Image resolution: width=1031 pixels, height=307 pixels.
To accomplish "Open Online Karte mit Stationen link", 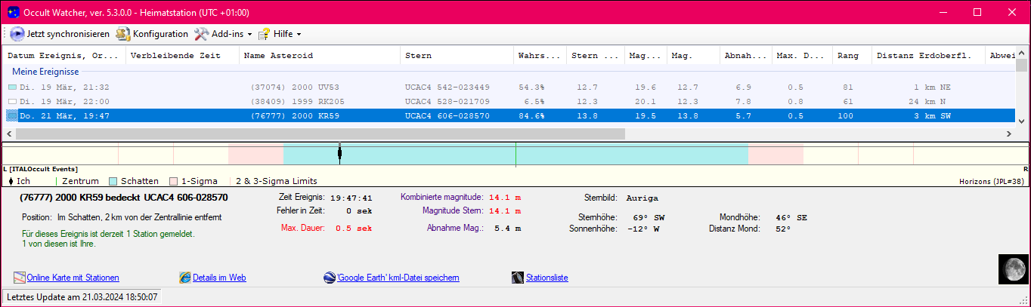I will tap(73, 278).
